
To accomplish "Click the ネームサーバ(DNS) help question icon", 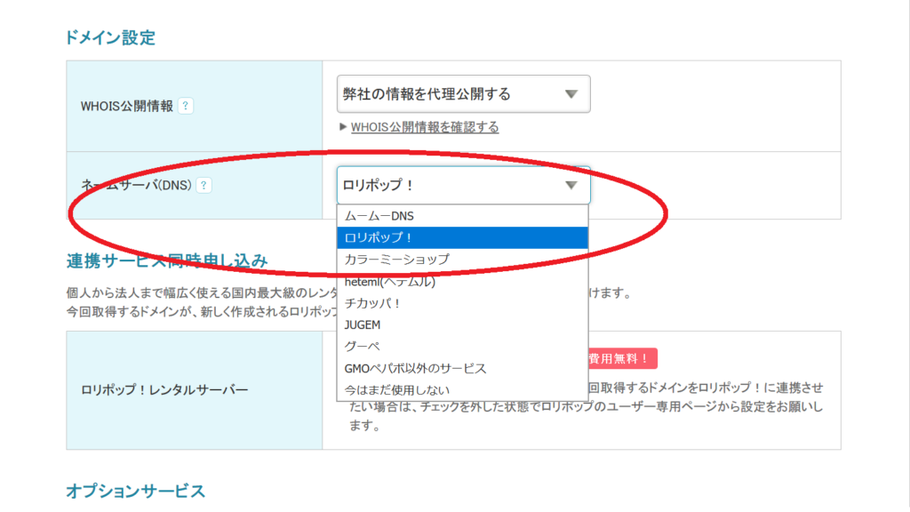I will [x=204, y=185].
